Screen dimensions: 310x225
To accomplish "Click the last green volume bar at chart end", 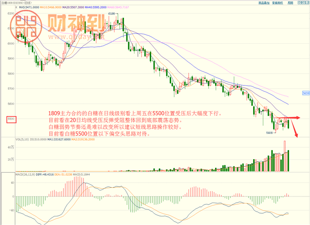I will pos(288,161).
